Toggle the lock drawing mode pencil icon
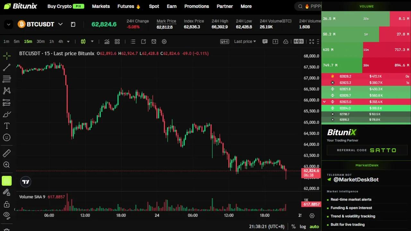This screenshot has width=411, height=231. click(x=7, y=192)
